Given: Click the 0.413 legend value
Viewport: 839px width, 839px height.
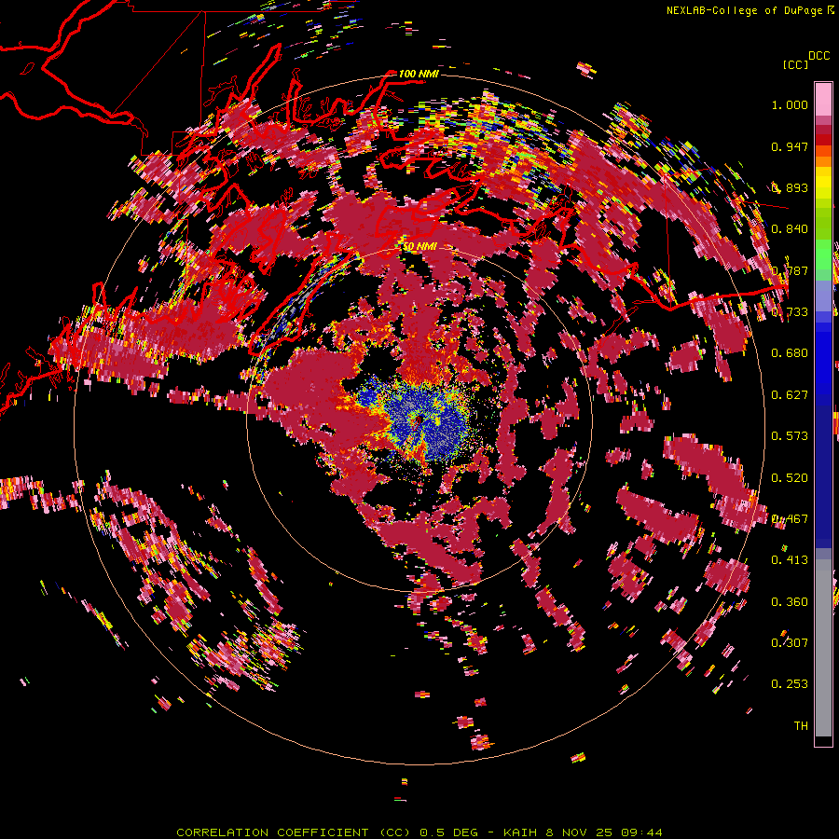Looking at the screenshot, I should click(x=790, y=560).
